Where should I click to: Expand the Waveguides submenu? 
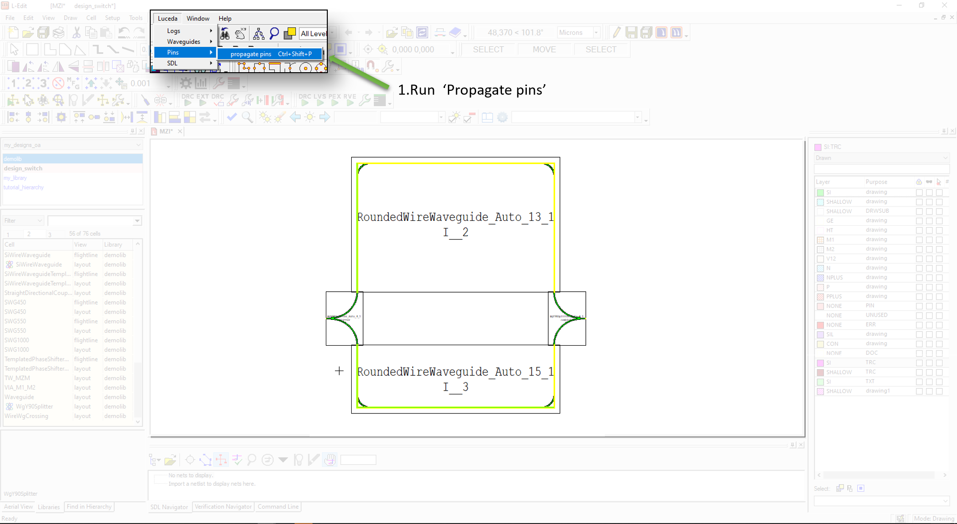[184, 42]
